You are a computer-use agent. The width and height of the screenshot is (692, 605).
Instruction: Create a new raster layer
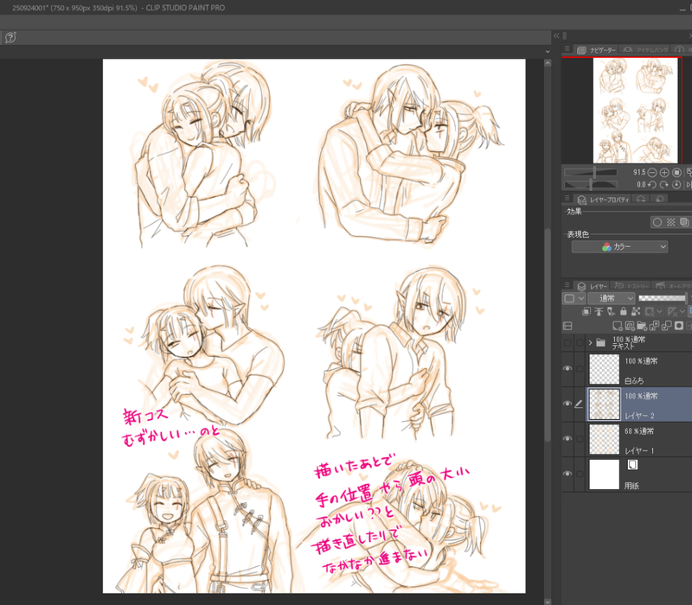point(618,326)
